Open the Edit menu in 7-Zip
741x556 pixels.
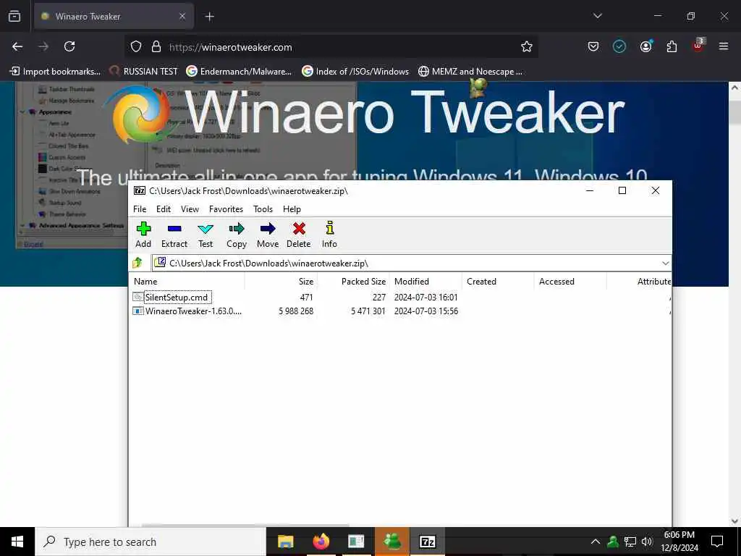click(164, 209)
